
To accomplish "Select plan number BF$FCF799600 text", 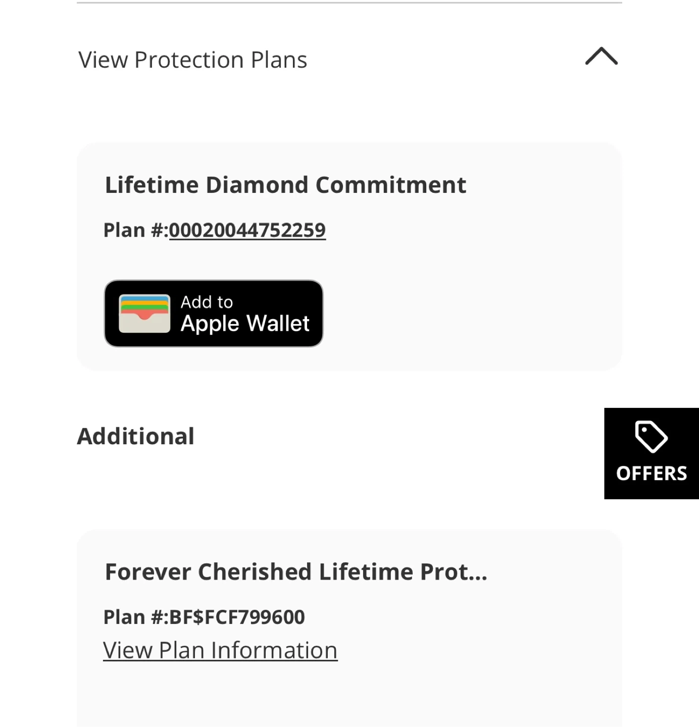I will click(237, 617).
